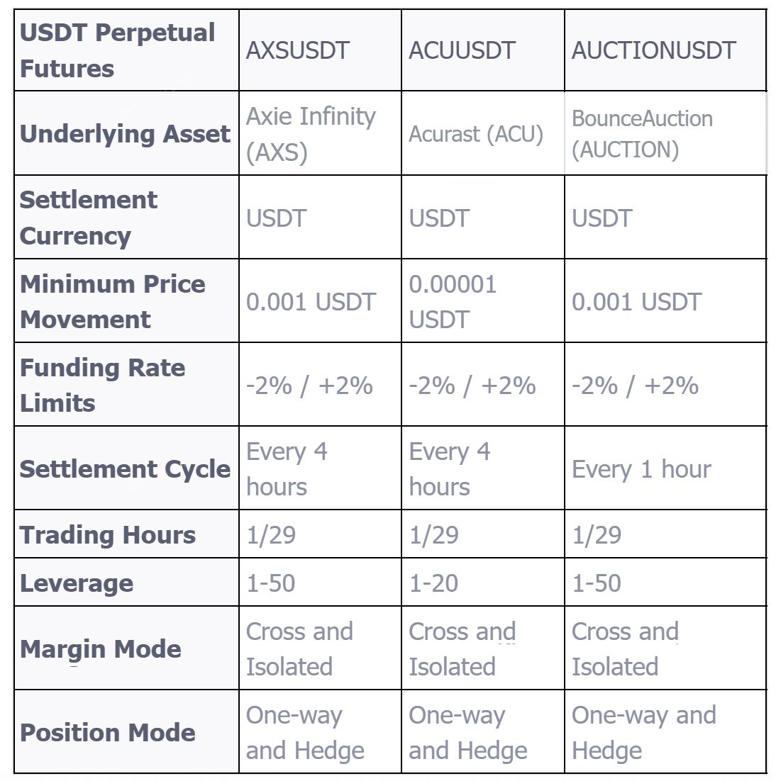Screen dimensions: 776x781
Task: Click AUCTIONUSDT's One-way and Hedge cell
Action: tap(643, 732)
